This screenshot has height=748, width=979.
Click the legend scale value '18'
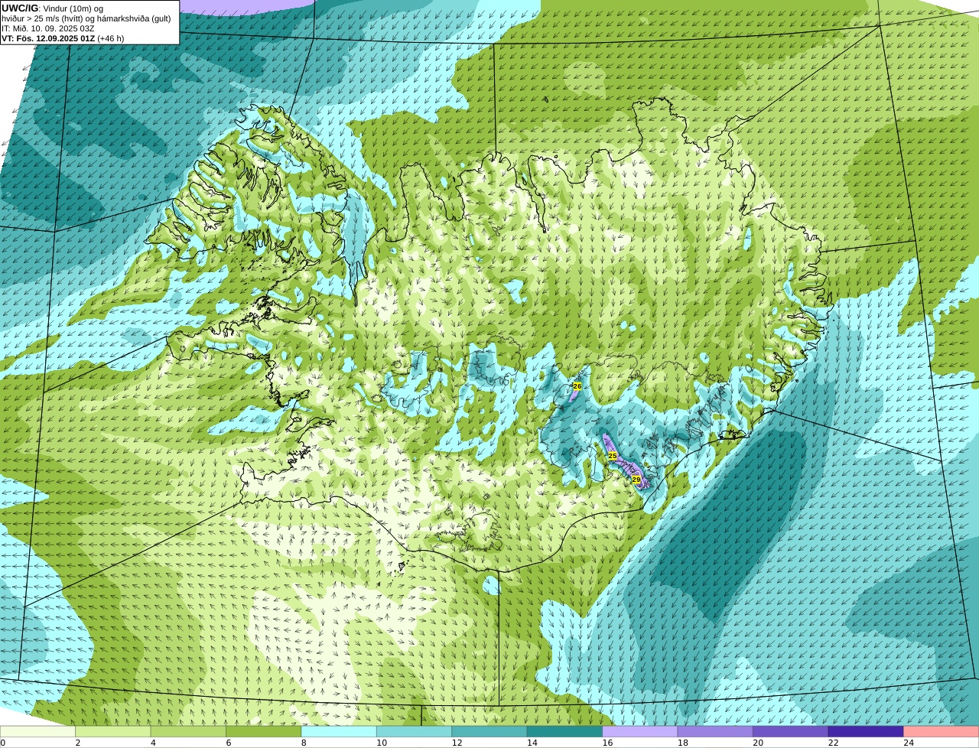coord(683,743)
